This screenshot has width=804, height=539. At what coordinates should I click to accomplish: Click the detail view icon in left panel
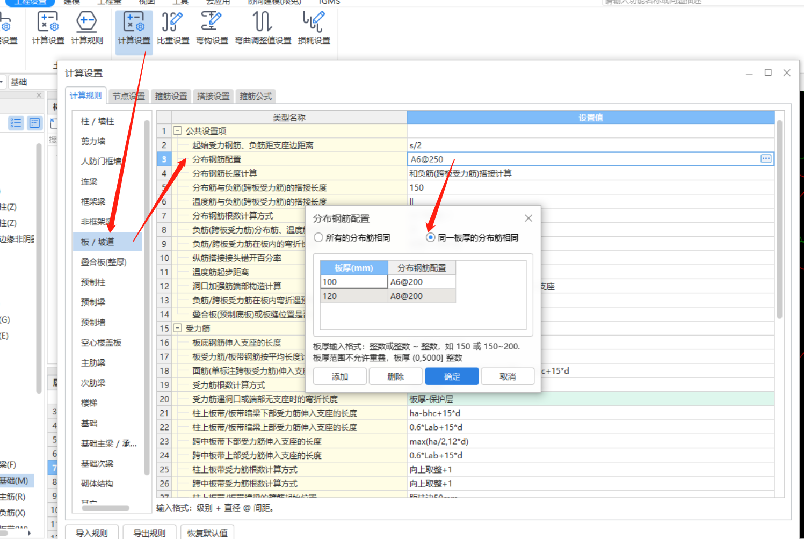click(x=34, y=123)
